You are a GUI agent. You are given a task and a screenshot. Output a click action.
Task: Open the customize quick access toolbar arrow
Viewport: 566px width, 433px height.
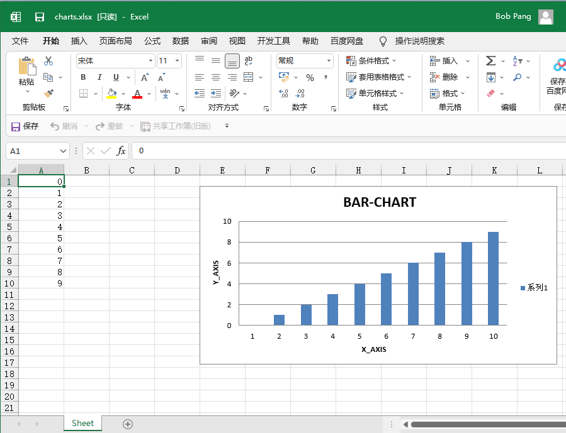tap(227, 126)
